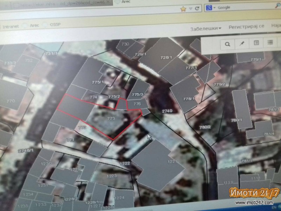281x211 pixels.
Task: Select the pushpin marker tool
Action: click(242, 44)
